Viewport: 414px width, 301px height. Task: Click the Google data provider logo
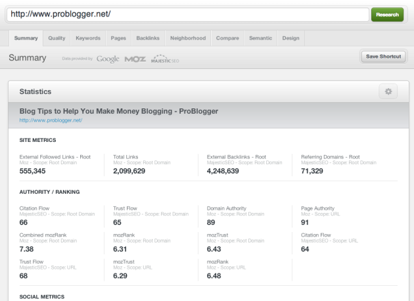tap(108, 59)
